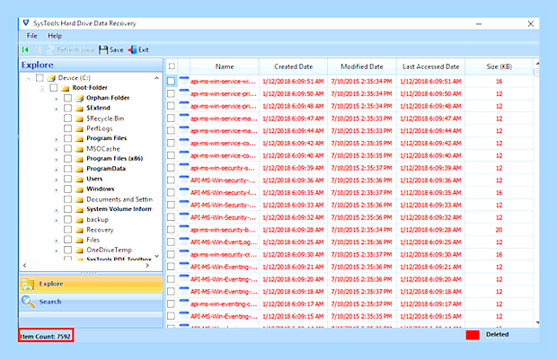The width and height of the screenshot is (557, 360).
Task: Check the Program Files (x86) checkbox
Action: coord(67,159)
